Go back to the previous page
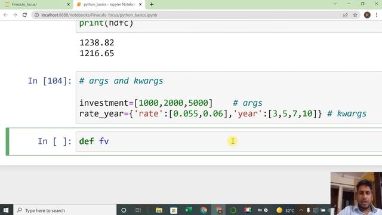The height and width of the screenshot is (215, 382). (5, 15)
